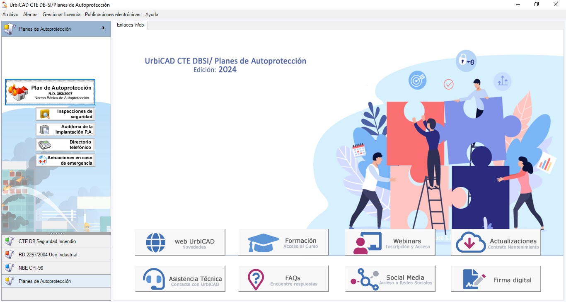Image resolution: width=566 pixels, height=302 pixels.
Task: Open the Plan de Autoprotección button
Action: click(x=50, y=92)
